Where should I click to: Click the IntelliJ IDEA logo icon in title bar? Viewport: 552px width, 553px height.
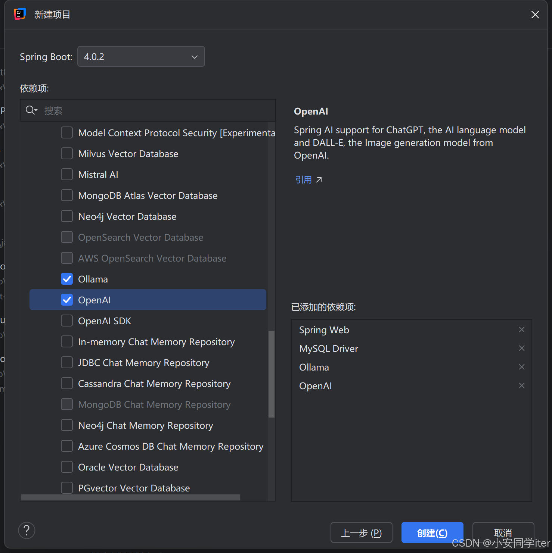(x=20, y=14)
